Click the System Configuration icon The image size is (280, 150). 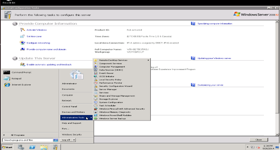click(96, 102)
